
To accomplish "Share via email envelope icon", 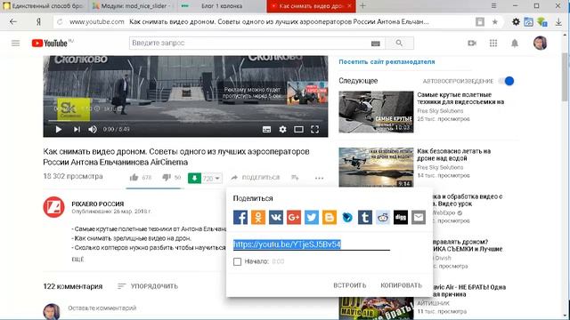I will point(419,217).
